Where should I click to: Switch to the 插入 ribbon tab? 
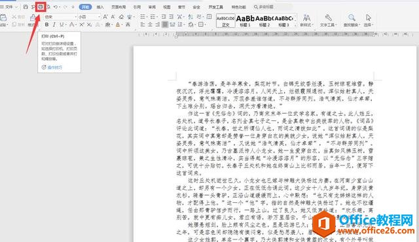[100, 7]
